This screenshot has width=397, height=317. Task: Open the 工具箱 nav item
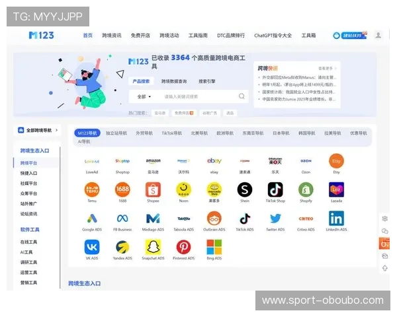coord(308,36)
